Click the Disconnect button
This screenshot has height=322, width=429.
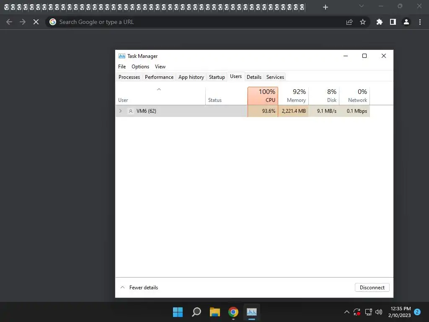click(372, 288)
